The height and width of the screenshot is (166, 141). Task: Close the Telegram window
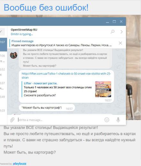(121, 22)
